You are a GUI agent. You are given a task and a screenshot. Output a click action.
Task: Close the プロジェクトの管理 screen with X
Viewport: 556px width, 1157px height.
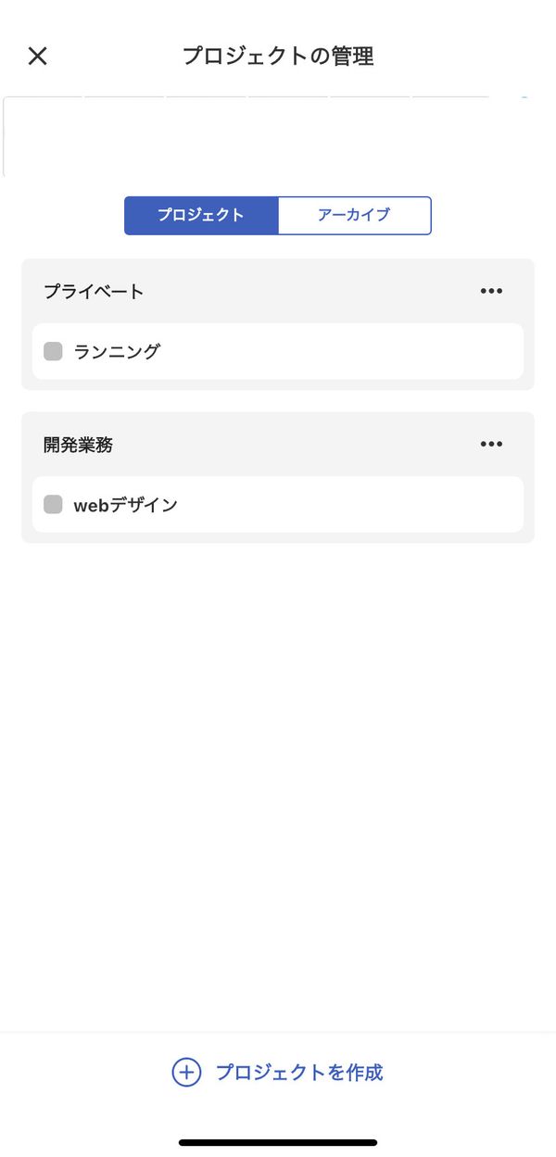pos(37,56)
